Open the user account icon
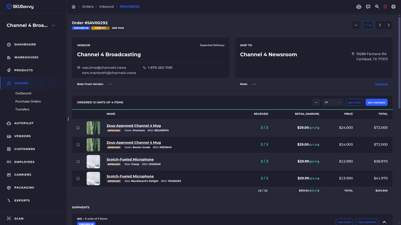Viewport: 401px width, 225px height. coord(393,7)
